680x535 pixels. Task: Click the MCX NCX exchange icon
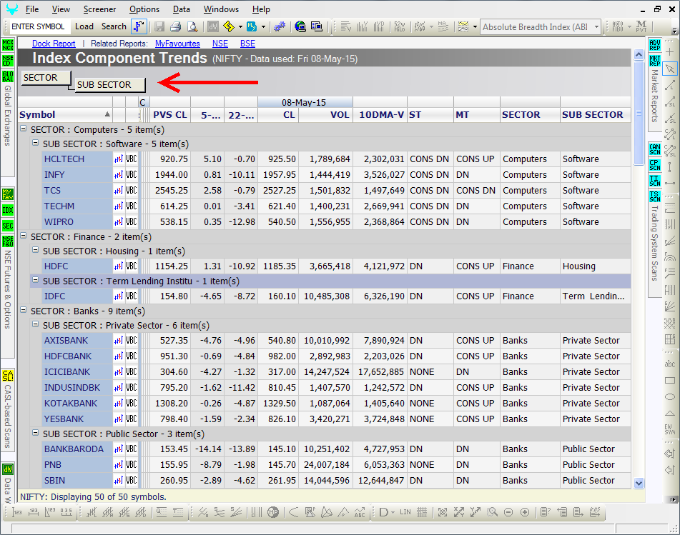click(x=8, y=45)
